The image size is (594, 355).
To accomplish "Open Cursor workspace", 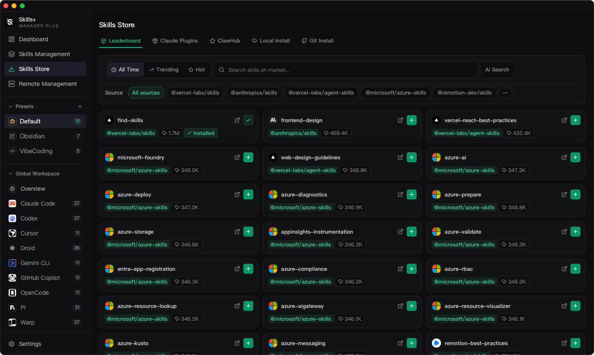I will 45,233.
